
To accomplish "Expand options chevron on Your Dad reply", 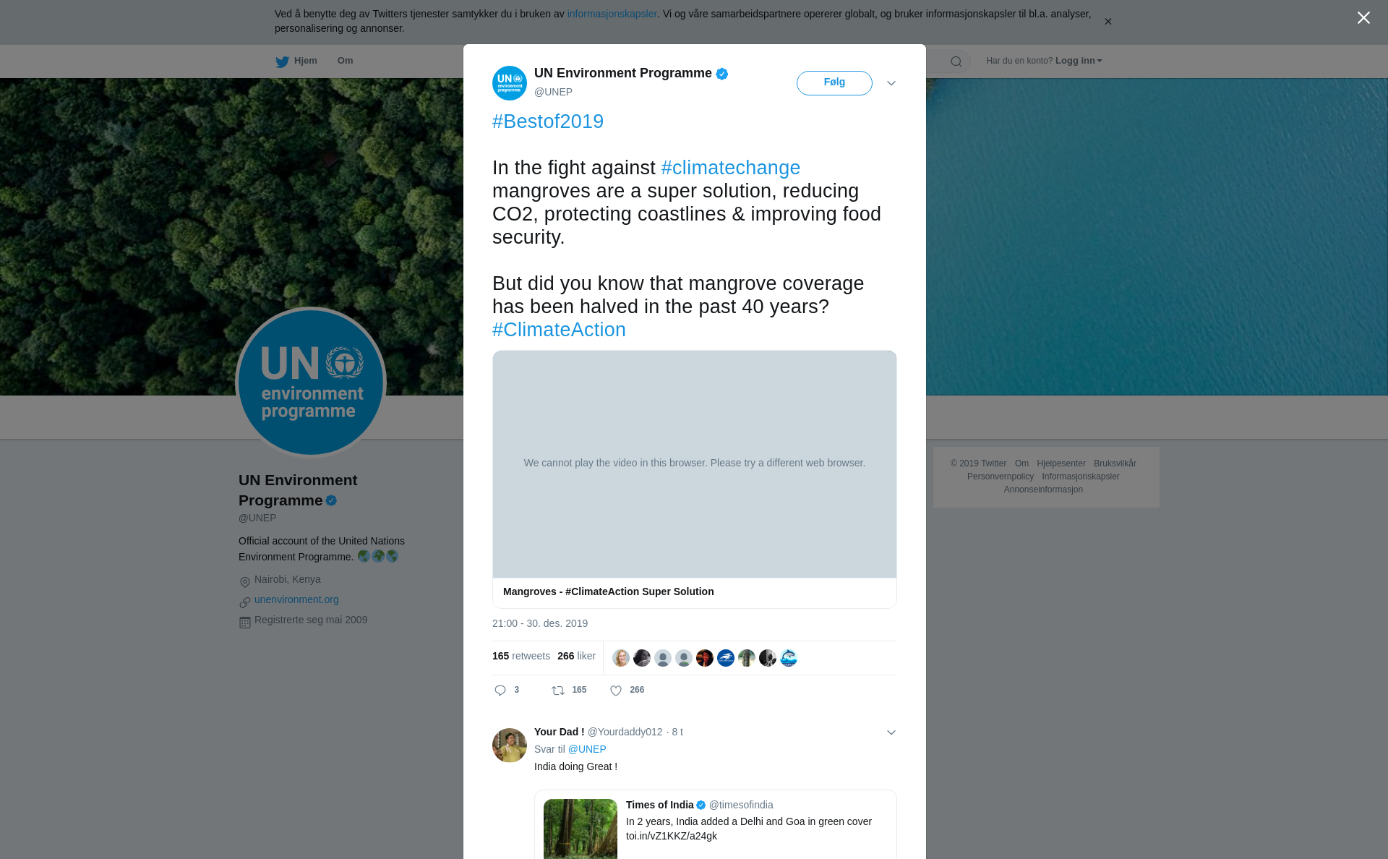I will coord(891,732).
